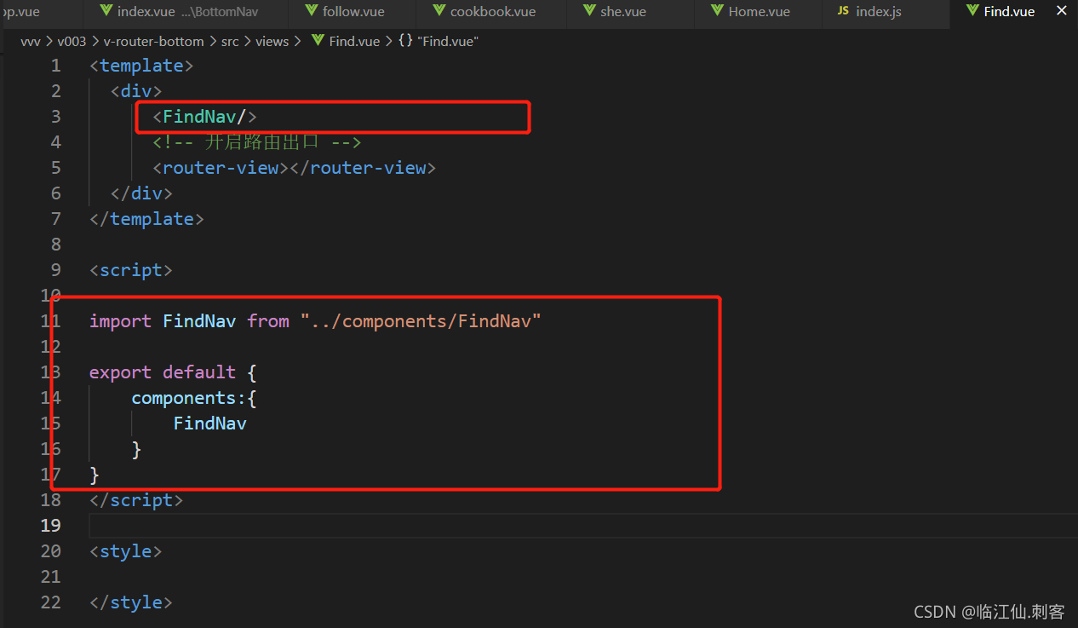Click the Vue icon on cookbook.vue tab
This screenshot has width=1078, height=628.
(x=439, y=11)
